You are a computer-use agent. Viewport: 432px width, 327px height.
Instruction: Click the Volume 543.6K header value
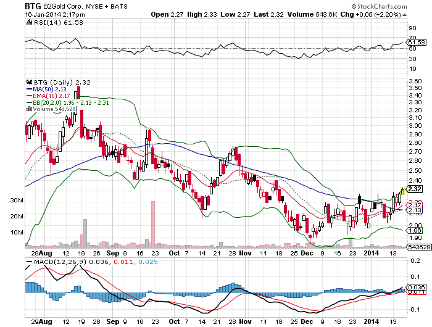pyautogui.click(x=312, y=14)
